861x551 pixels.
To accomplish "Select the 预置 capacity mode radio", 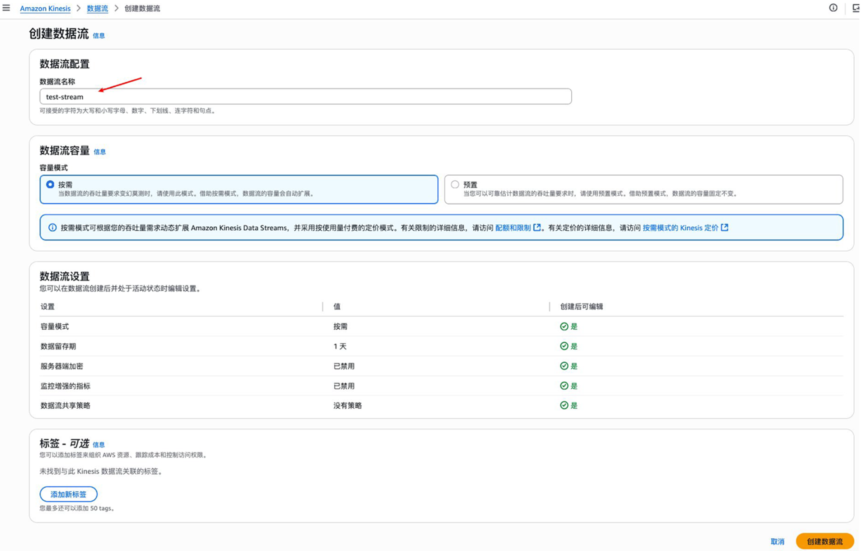I will coord(455,185).
